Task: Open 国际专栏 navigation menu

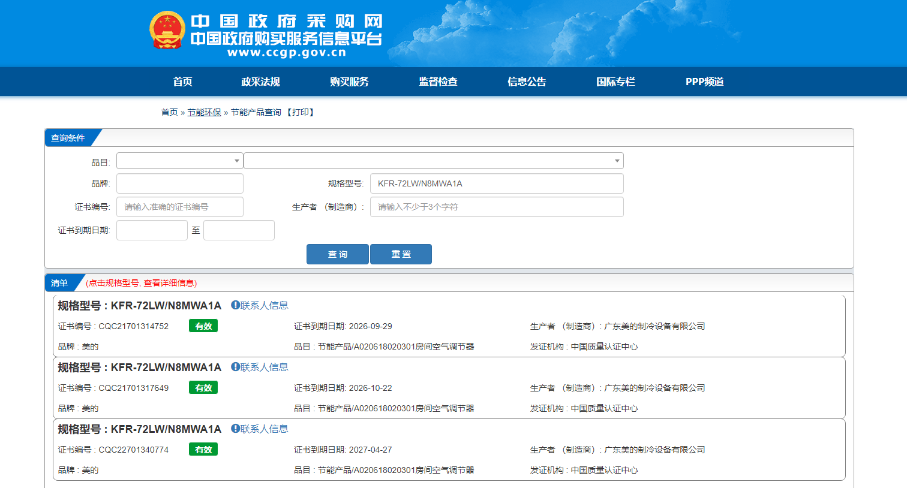Action: (x=615, y=82)
